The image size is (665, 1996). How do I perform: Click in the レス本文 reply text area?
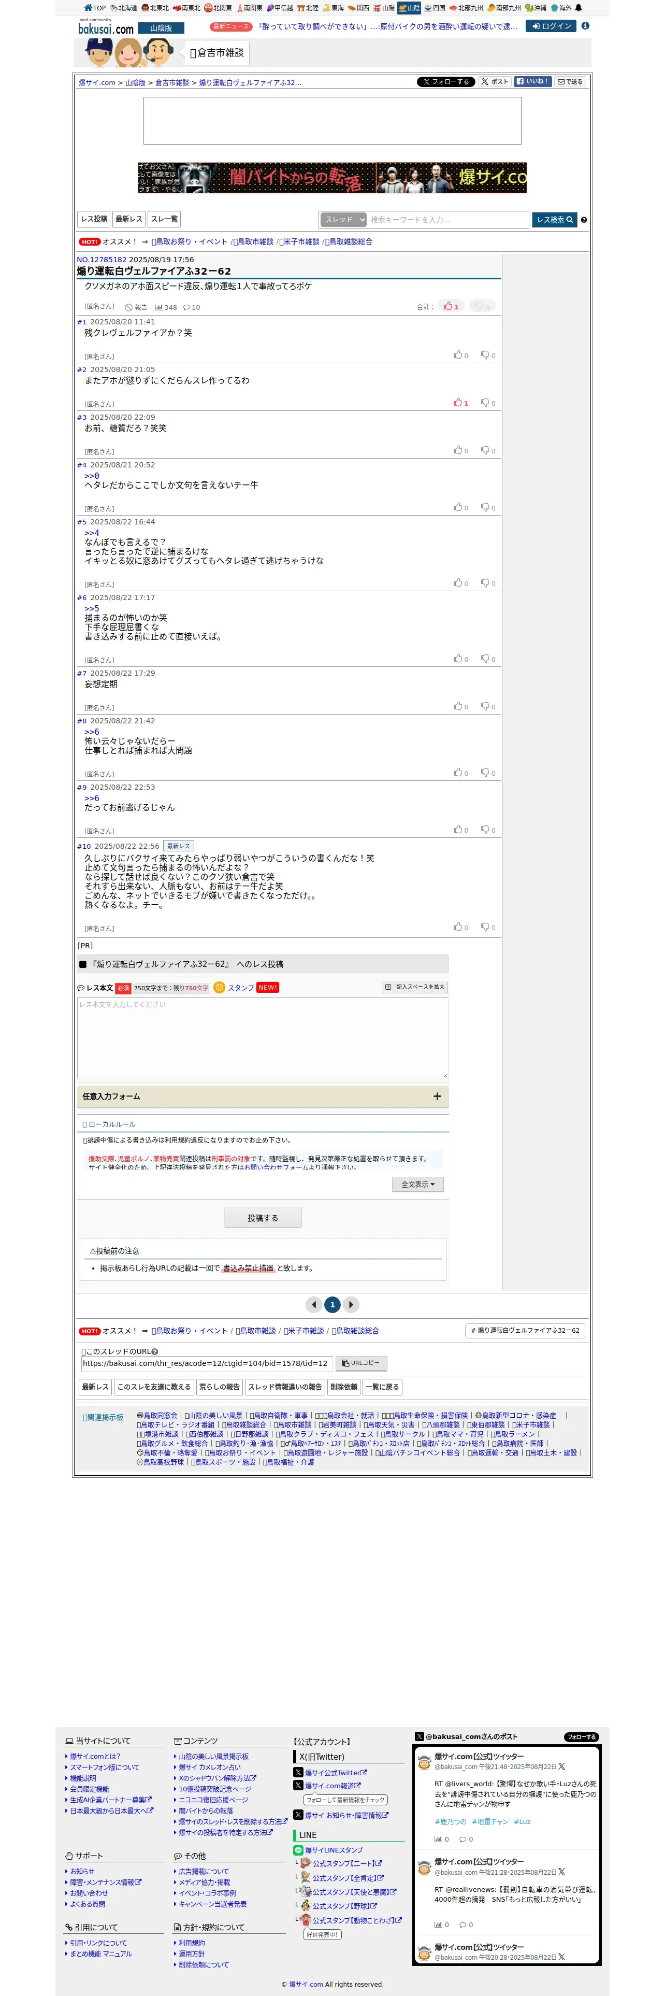(263, 1037)
